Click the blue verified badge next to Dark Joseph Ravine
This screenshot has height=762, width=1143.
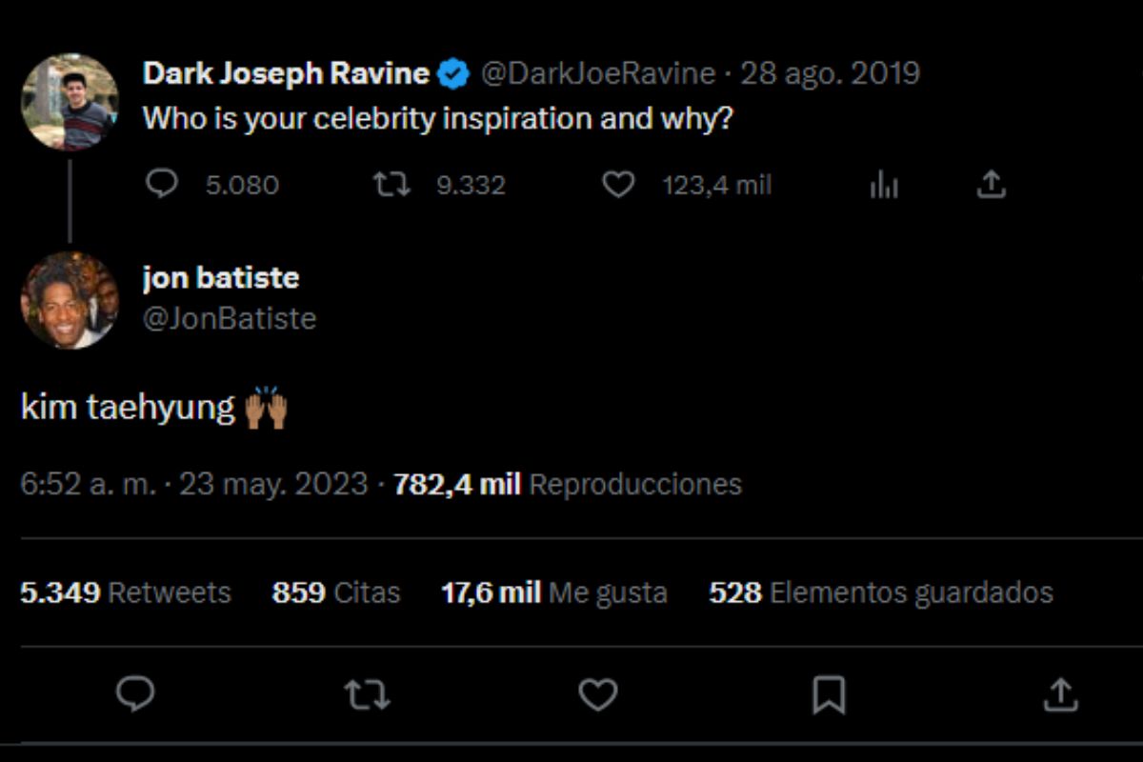455,71
